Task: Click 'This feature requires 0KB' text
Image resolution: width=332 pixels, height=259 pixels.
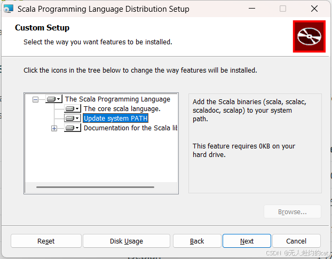Action: click(x=244, y=151)
